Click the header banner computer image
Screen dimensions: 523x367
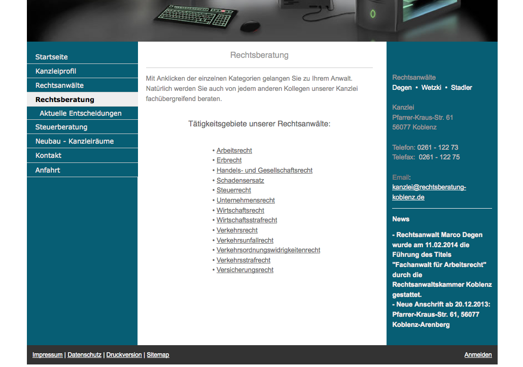pos(262,21)
